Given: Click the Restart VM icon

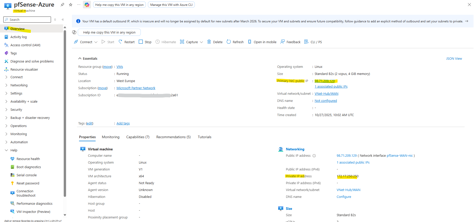Looking at the screenshot, I should 121,42.
